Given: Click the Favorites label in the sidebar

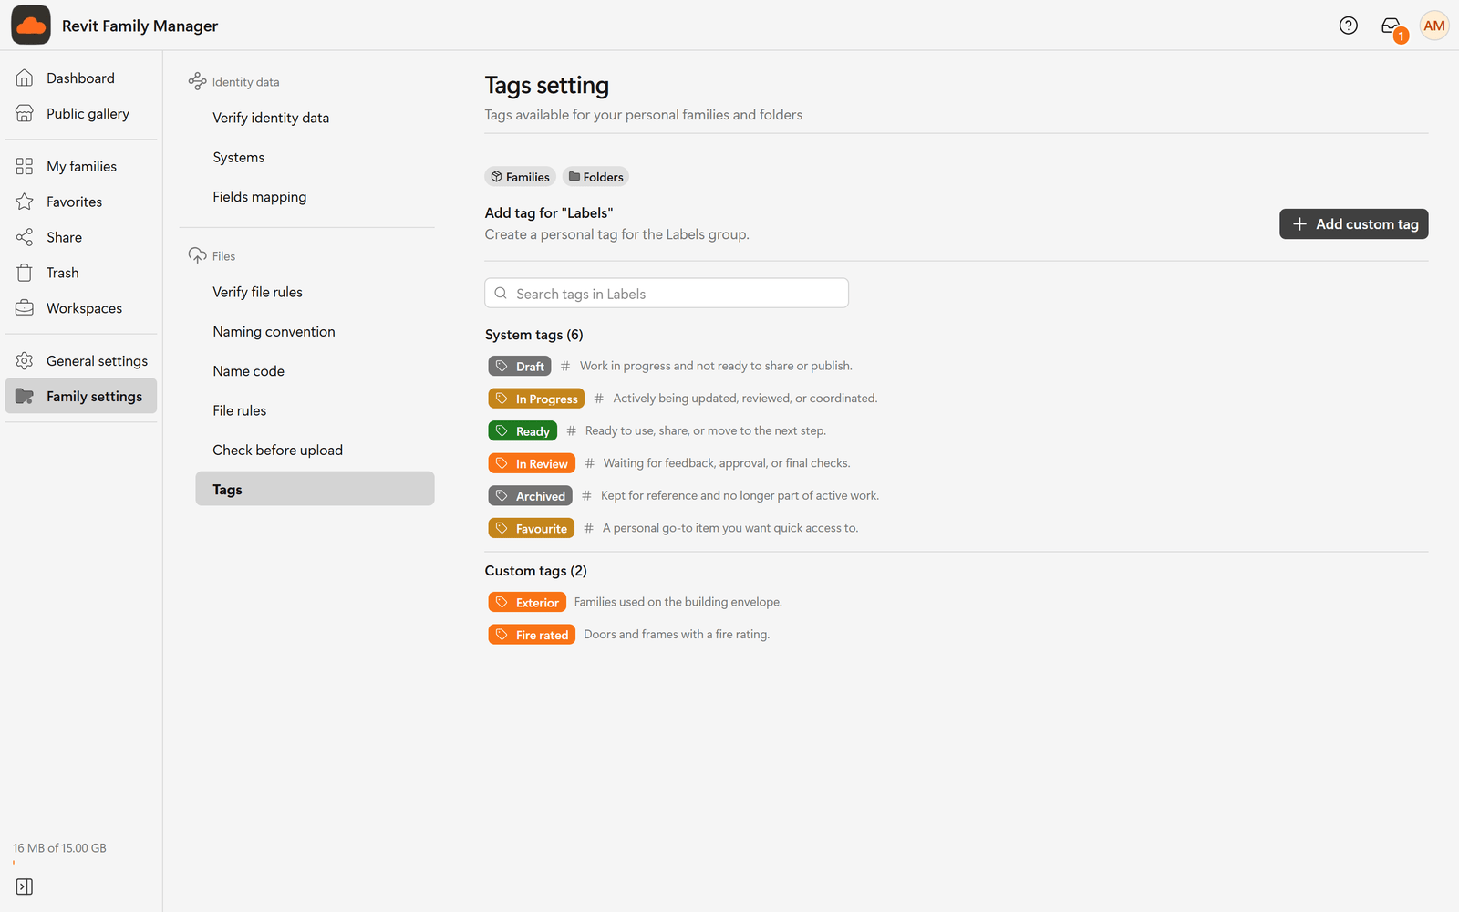Looking at the screenshot, I should (75, 202).
